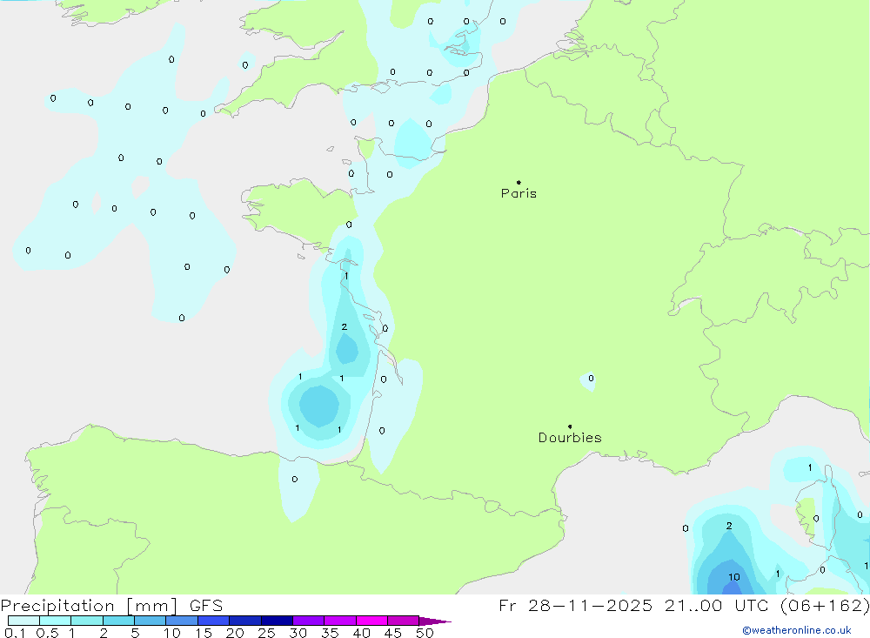
Task: Click the legend swatch between 25 and 30
Action: (x=277, y=621)
